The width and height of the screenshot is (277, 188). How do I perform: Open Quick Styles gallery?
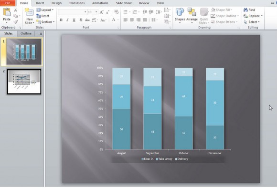[204, 16]
